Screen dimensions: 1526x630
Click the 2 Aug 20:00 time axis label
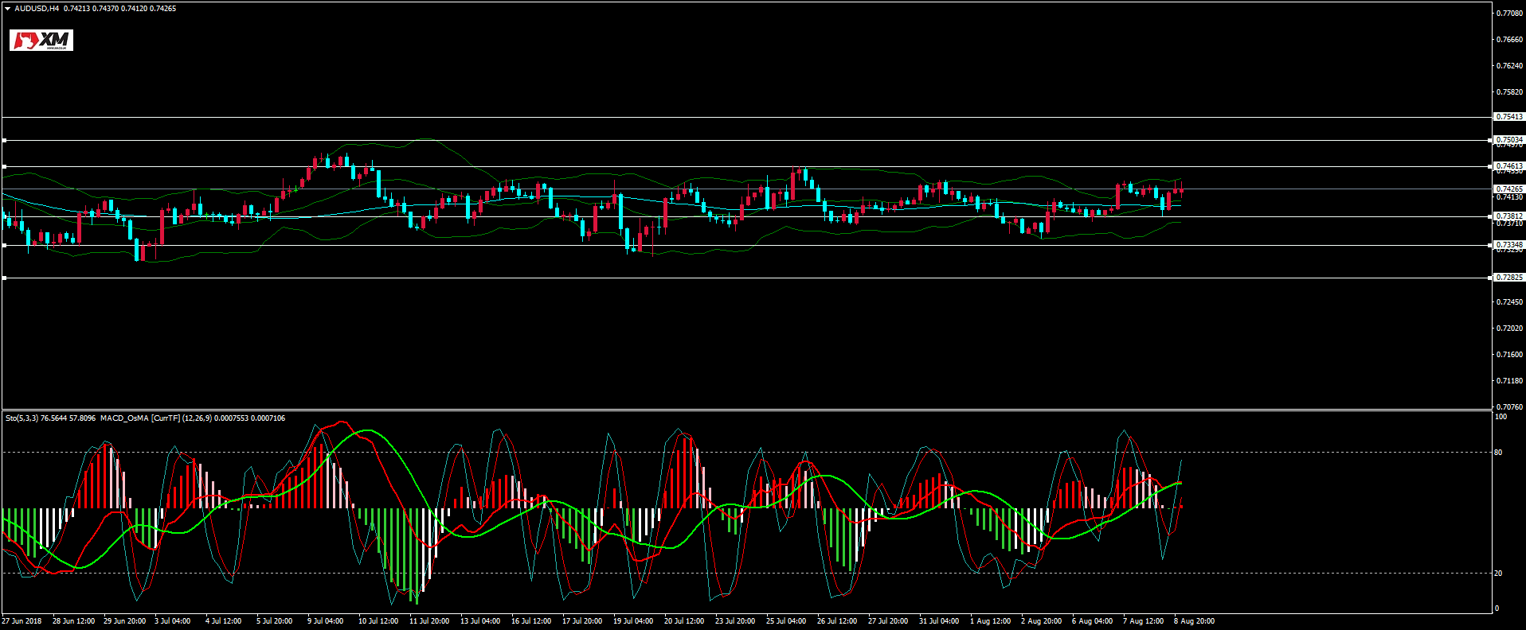pyautogui.click(x=1041, y=621)
